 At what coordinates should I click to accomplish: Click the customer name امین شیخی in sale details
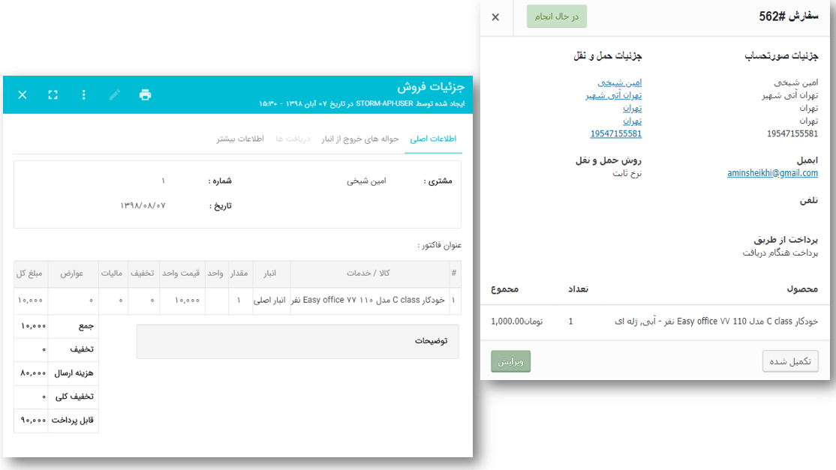366,181
